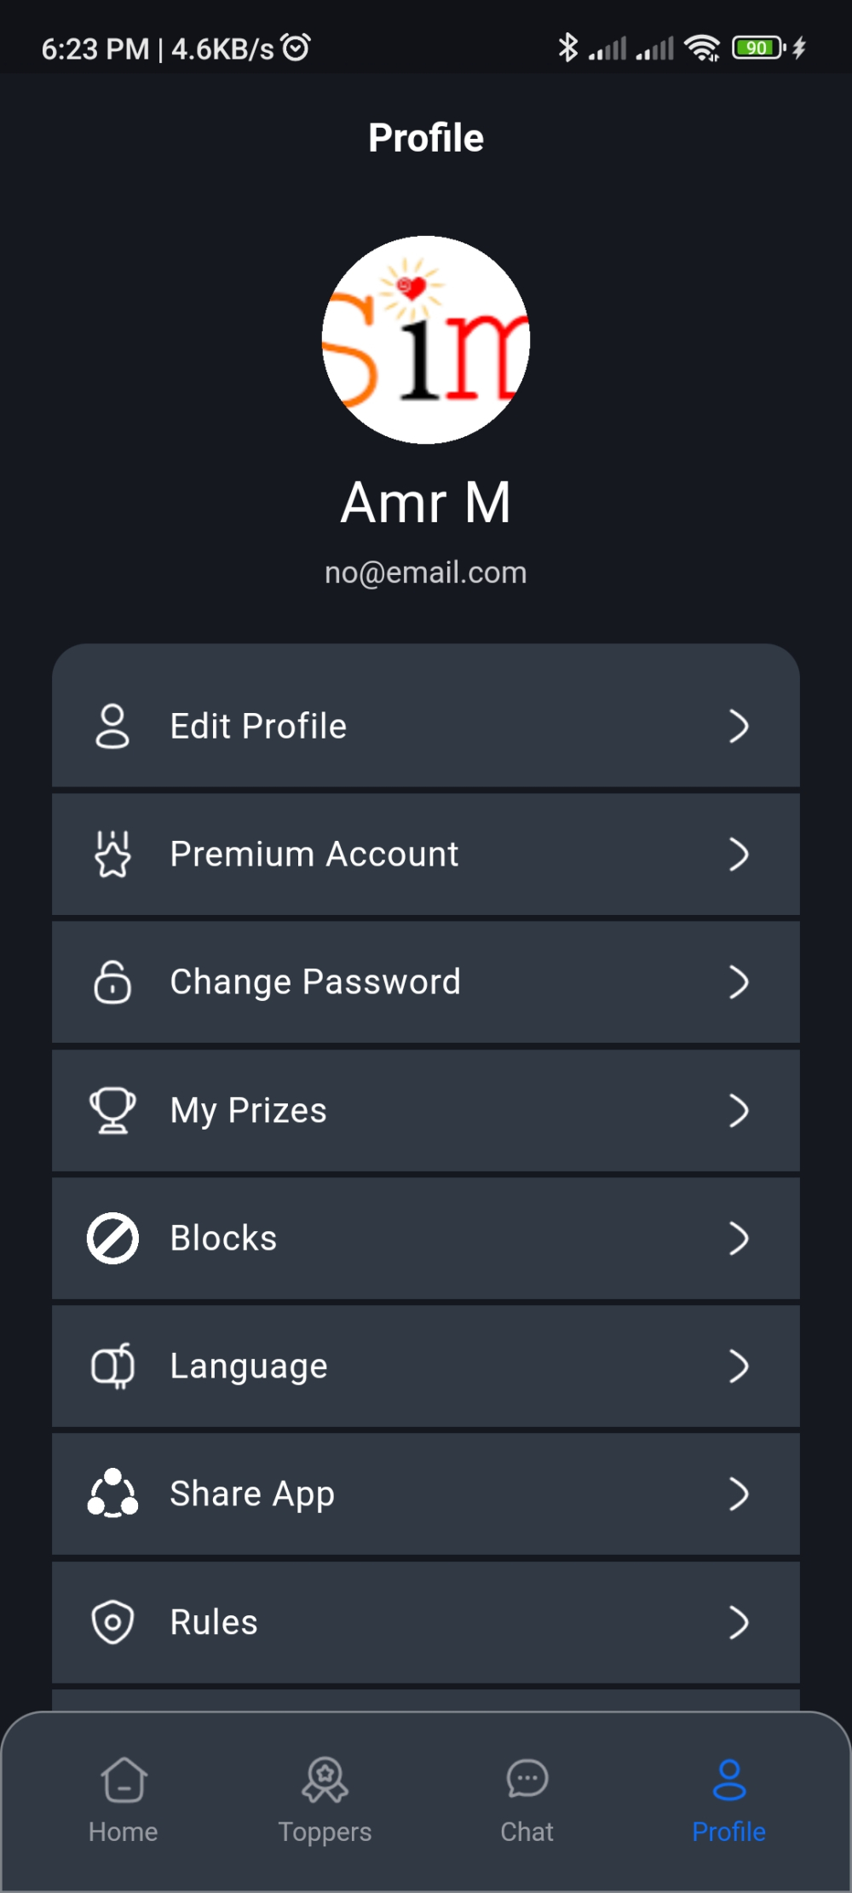Screen dimensions: 852x1893
Task: Tap the Blocks prohibition icon
Action: (112, 1238)
